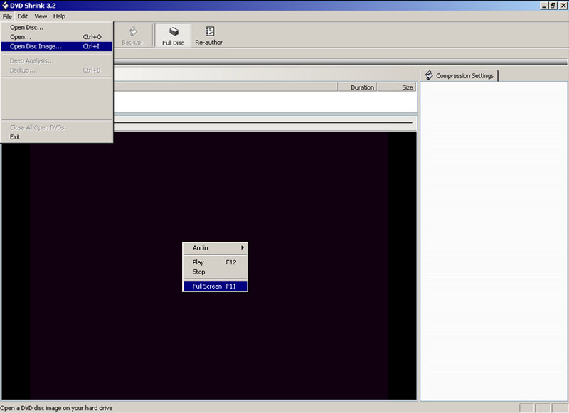569x413 pixels.
Task: Open the View menu
Action: [41, 16]
